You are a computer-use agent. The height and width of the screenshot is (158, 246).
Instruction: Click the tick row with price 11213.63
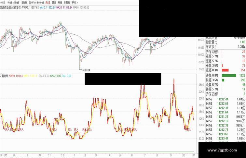pos(225,134)
